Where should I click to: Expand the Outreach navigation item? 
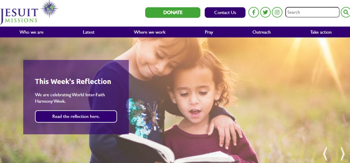(x=261, y=32)
